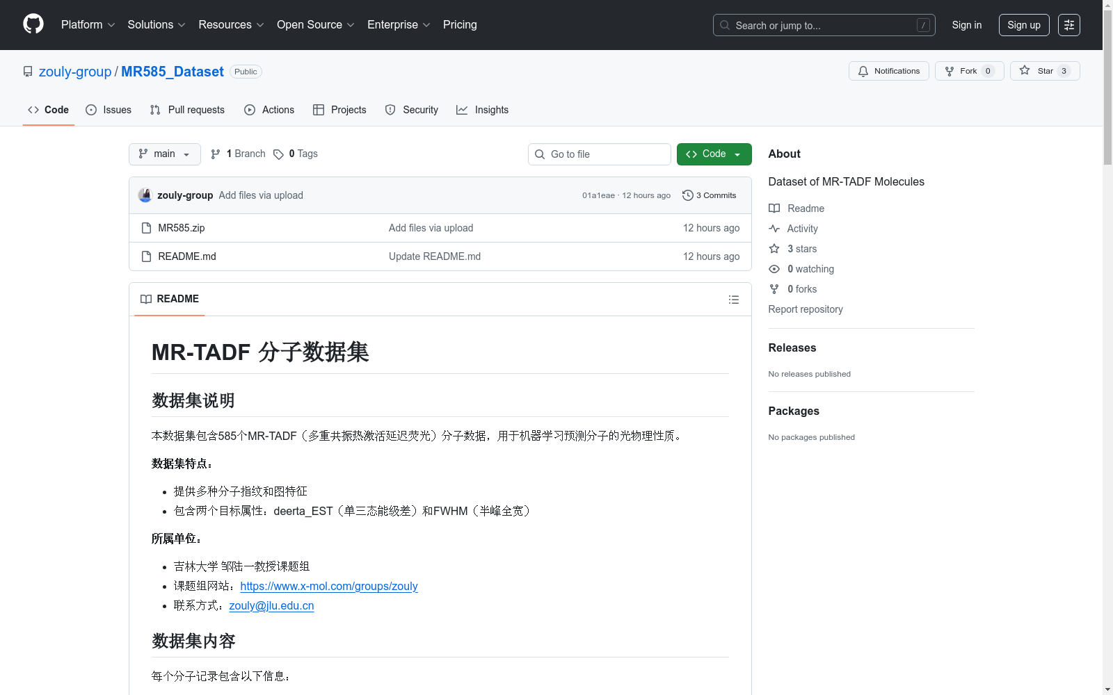Viewport: 1113px width, 695px height.
Task: Open the Pull requests tab
Action: [187, 110]
